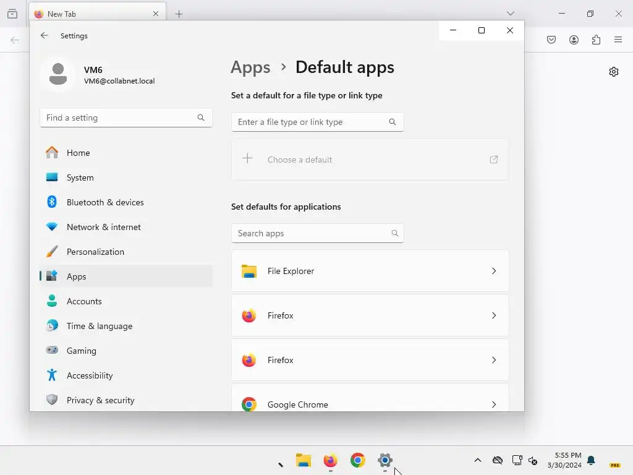Switch to Firefox from the taskbar
The width and height of the screenshot is (633, 475).
point(330,460)
